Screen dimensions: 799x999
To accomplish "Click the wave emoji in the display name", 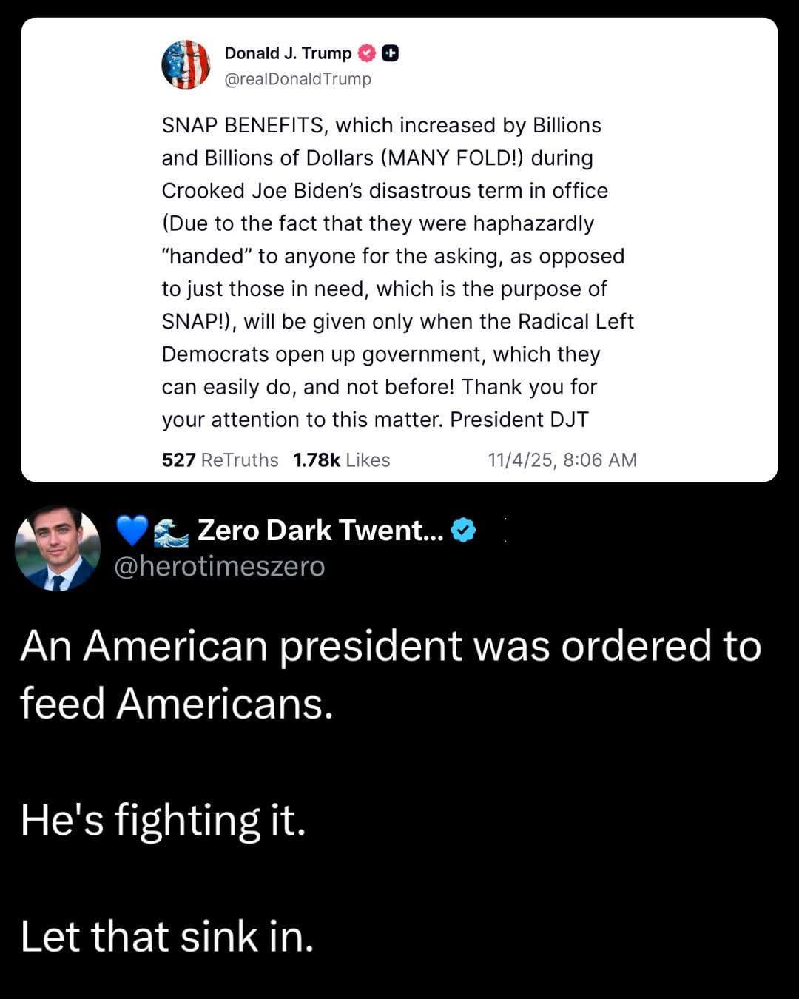I will coord(171,531).
